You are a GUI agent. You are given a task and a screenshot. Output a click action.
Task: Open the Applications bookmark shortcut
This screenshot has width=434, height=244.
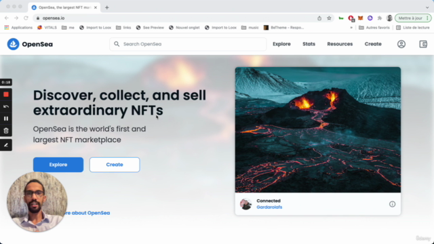click(18, 28)
